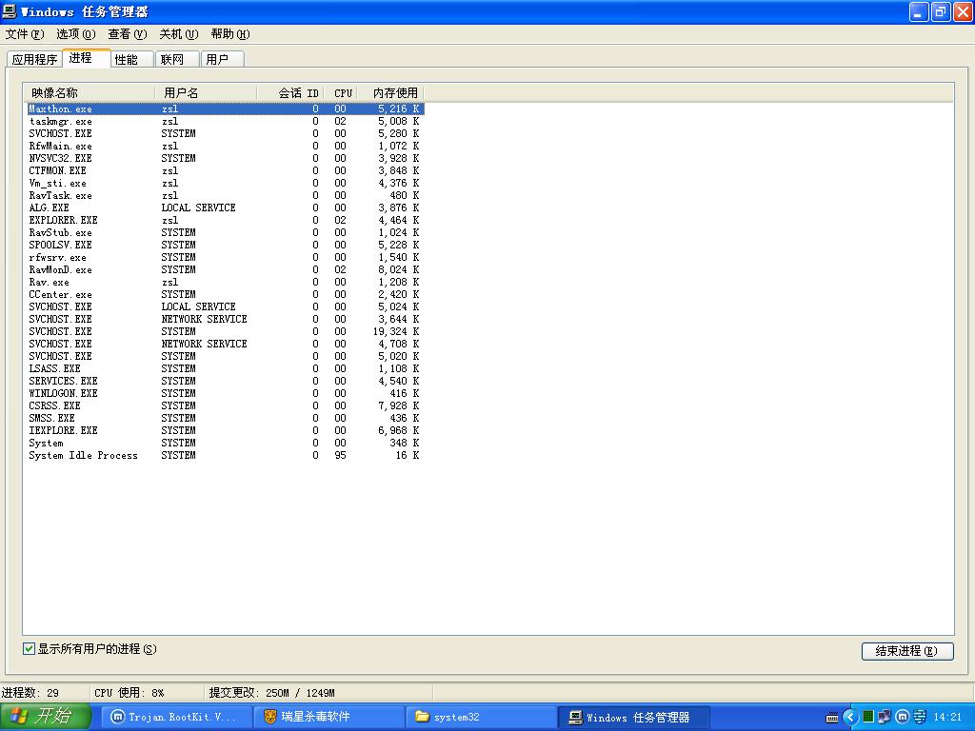
Task: Open the Windows 开始 Start button
Action: click(x=46, y=717)
